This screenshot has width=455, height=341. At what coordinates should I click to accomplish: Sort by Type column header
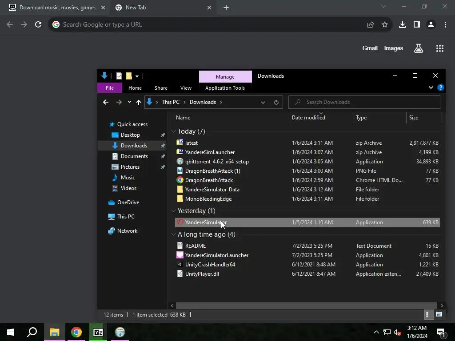(379, 117)
